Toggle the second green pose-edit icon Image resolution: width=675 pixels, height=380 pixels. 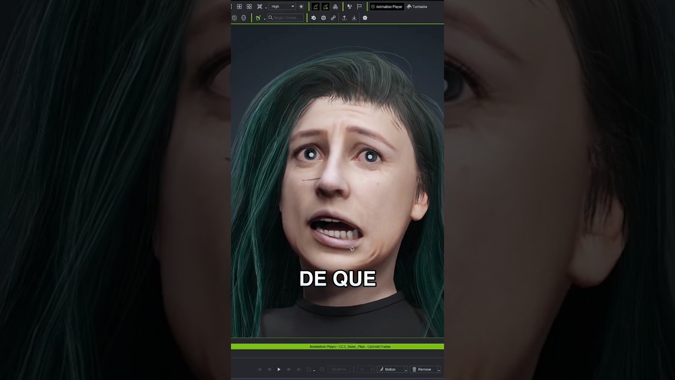[x=326, y=6]
